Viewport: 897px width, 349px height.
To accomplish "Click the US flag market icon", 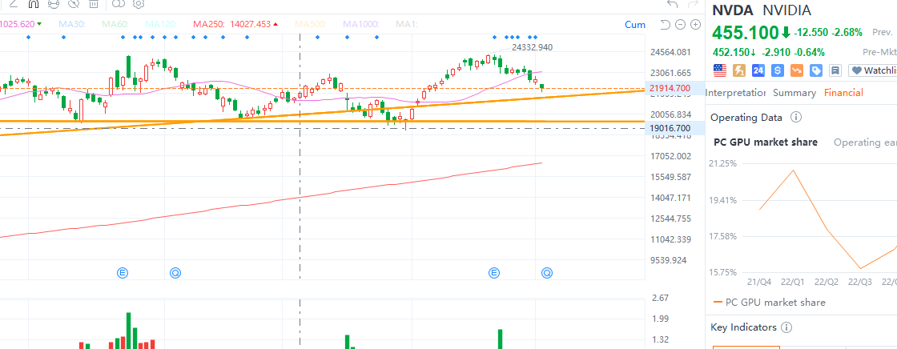I will point(720,70).
